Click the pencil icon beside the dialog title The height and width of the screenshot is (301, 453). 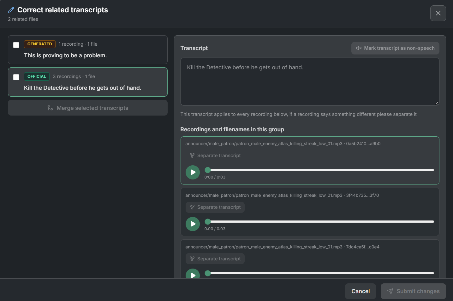point(11,10)
